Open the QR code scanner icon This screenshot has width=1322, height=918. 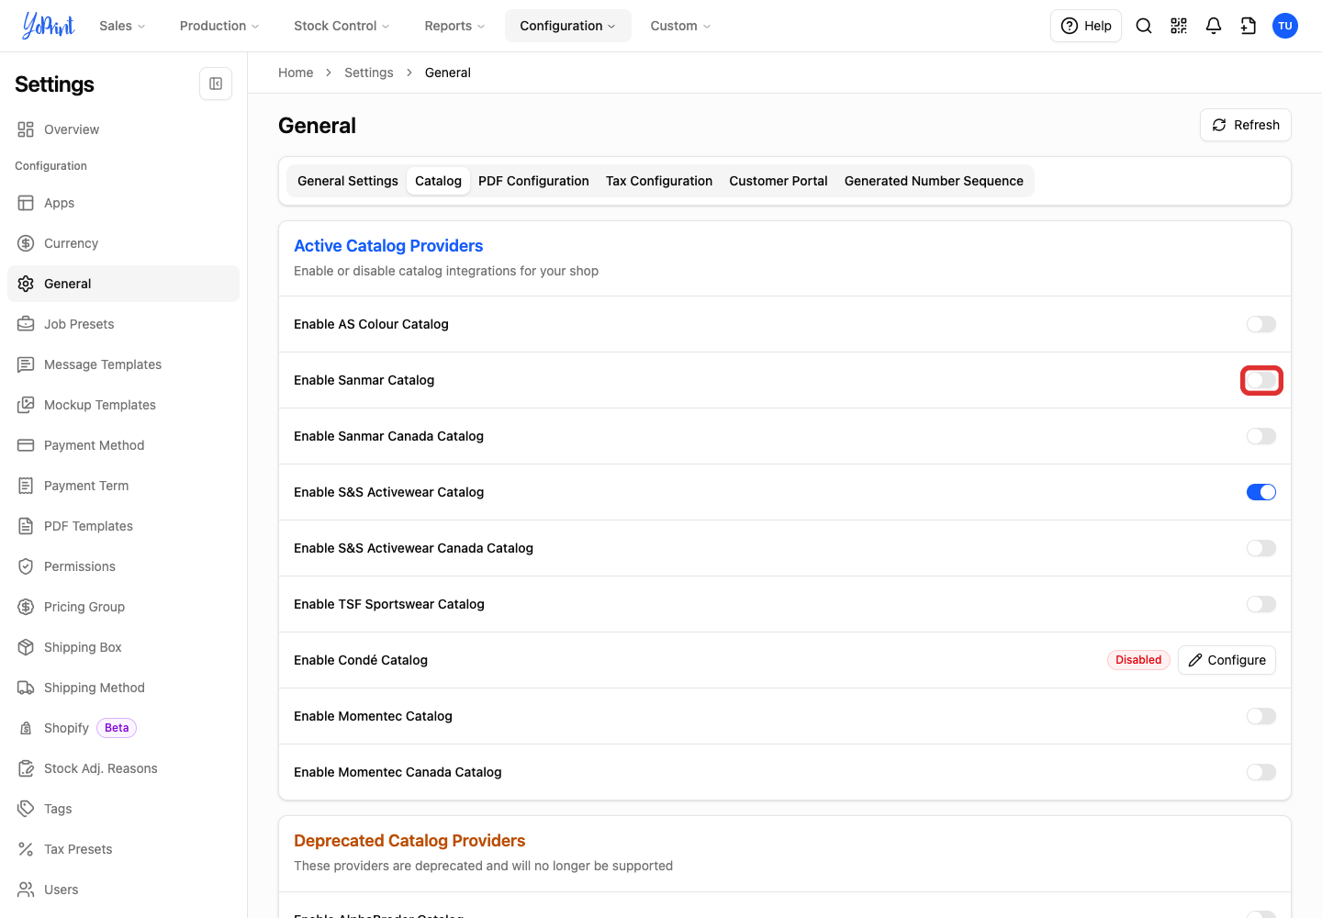(1179, 26)
